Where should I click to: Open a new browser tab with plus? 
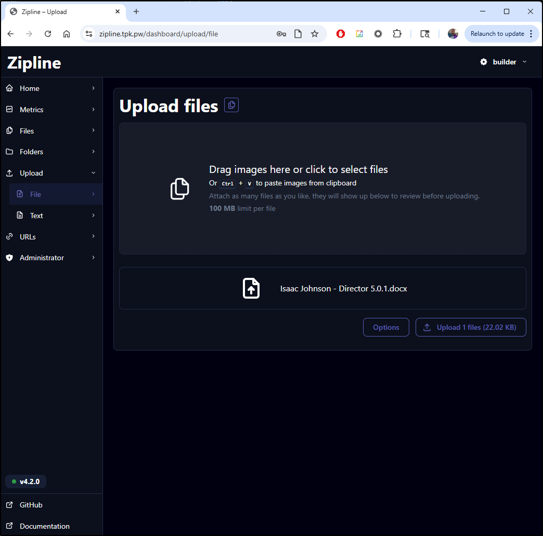coord(136,11)
